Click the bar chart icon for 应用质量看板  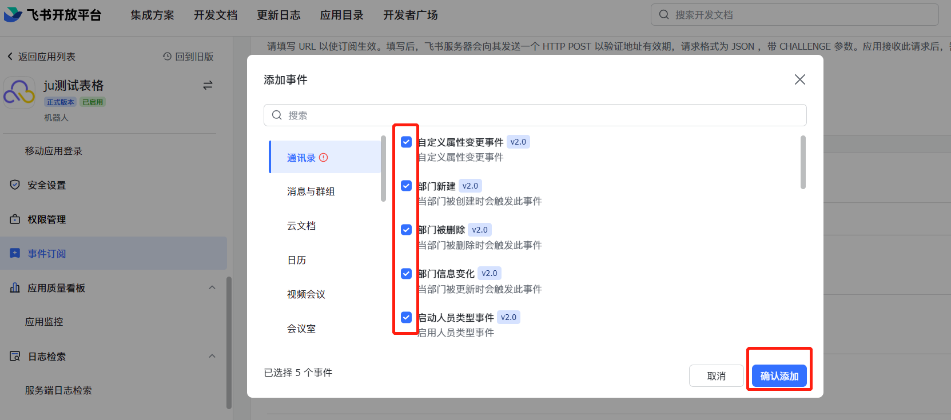(15, 287)
